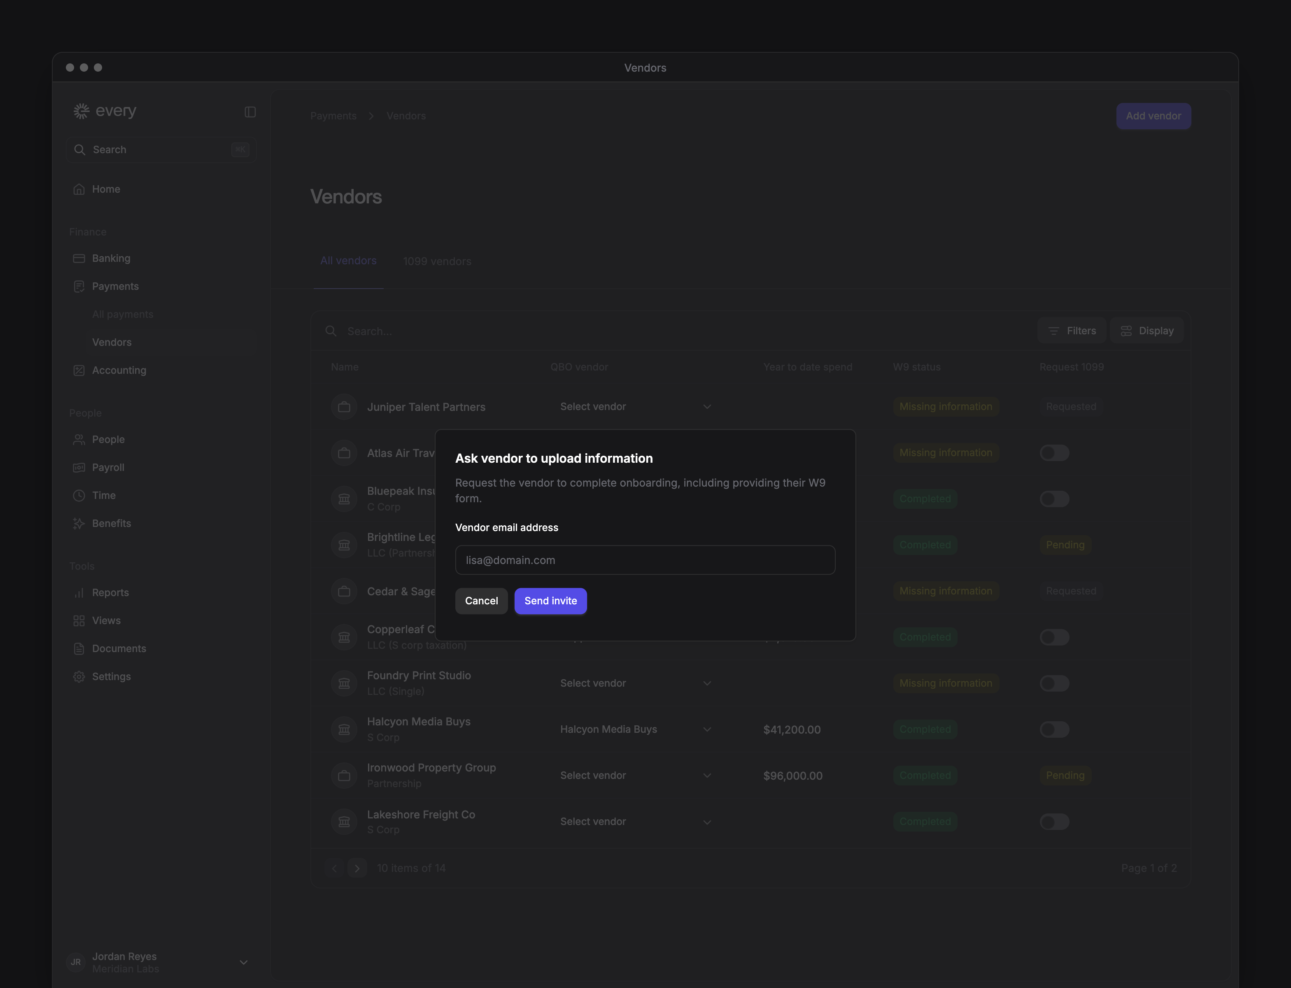Click the Views grid icon

[79, 621]
